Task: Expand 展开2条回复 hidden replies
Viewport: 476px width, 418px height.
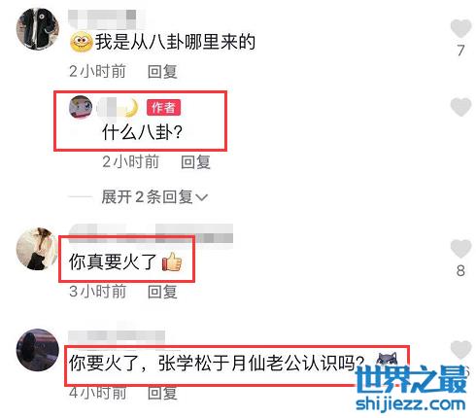Action: coord(154,196)
